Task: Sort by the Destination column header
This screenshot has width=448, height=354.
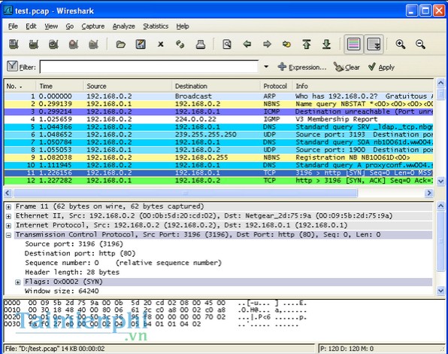Action: point(216,86)
